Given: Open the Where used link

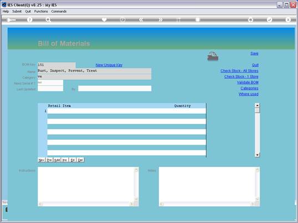Looking at the screenshot, I should (x=248, y=94).
